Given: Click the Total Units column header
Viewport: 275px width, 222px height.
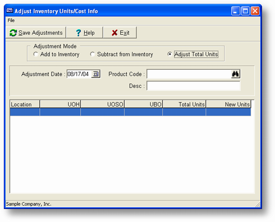Looking at the screenshot, I should click(x=184, y=104).
